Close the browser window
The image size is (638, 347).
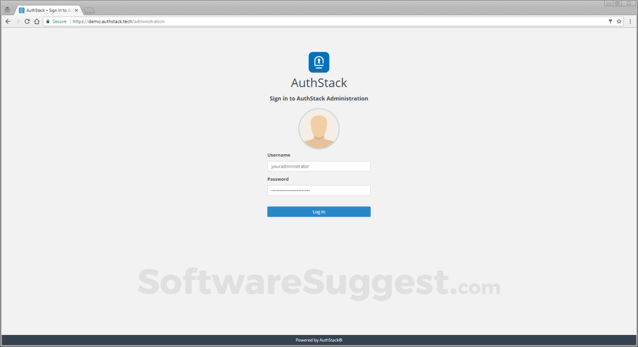coord(629,3)
